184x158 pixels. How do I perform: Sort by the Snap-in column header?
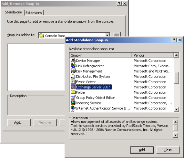click(x=101, y=55)
